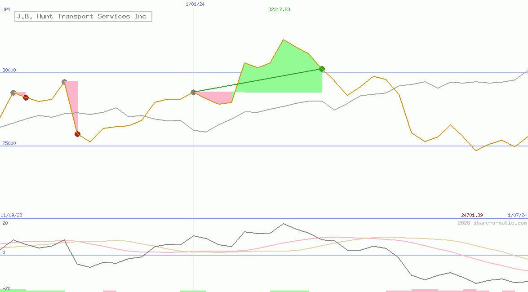Click the 1/01/24 date label at top
The width and height of the screenshot is (528, 292).
pos(195,4)
